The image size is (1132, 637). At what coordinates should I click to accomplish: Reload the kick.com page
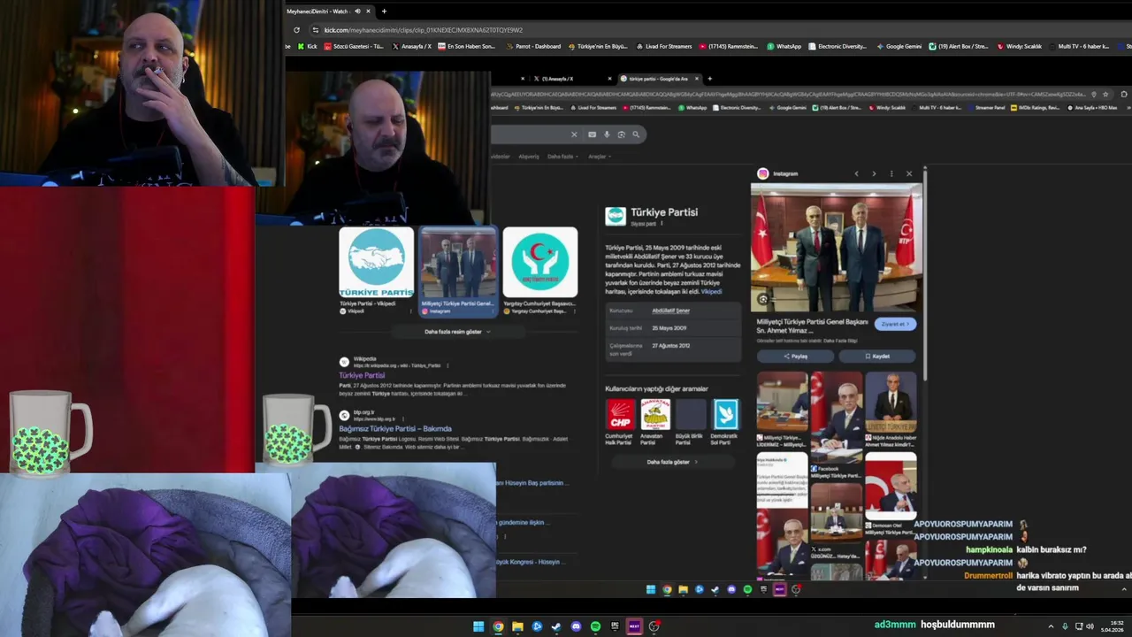click(x=296, y=30)
